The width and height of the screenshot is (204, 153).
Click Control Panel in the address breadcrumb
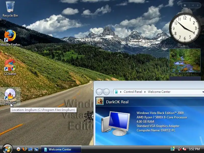pyautogui.click(x=133, y=92)
